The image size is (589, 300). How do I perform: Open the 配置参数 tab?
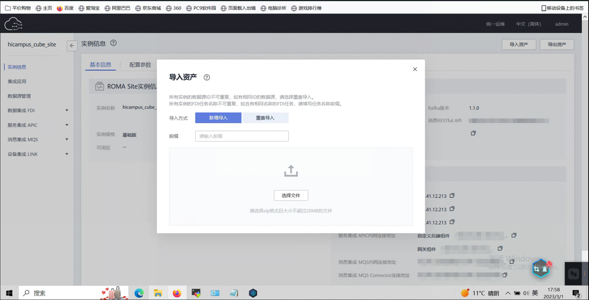click(140, 65)
